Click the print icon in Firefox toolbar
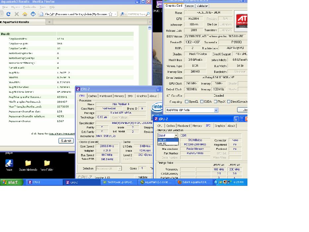309x232 pixels. (33, 14)
